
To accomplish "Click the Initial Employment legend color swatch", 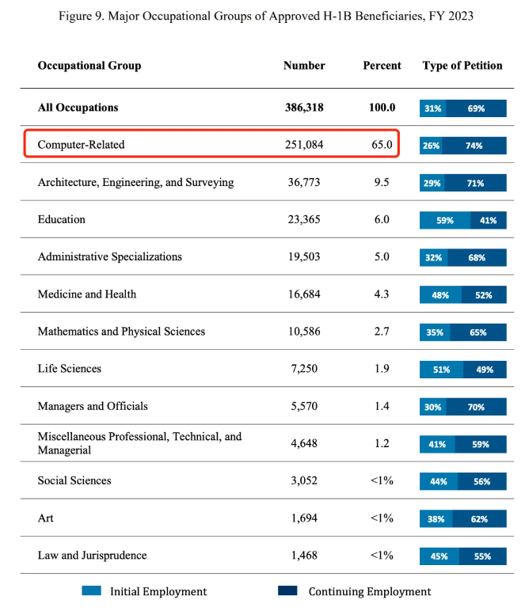I will [x=91, y=591].
